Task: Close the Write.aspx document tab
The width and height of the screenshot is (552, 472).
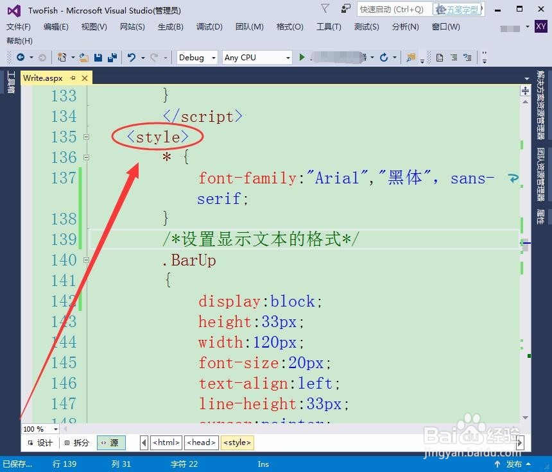Action: point(85,78)
